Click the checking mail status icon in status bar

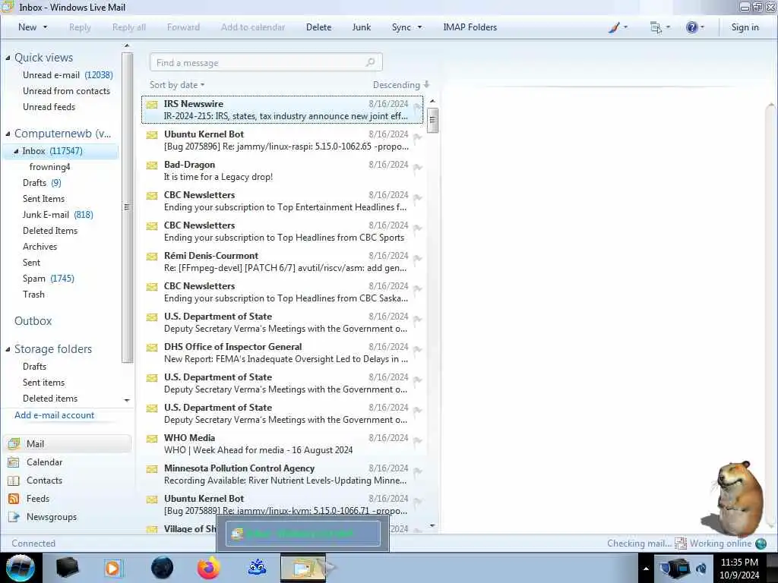tap(680, 544)
